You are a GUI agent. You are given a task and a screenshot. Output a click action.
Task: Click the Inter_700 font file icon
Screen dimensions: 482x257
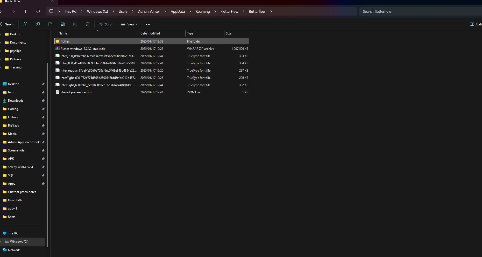coord(58,56)
